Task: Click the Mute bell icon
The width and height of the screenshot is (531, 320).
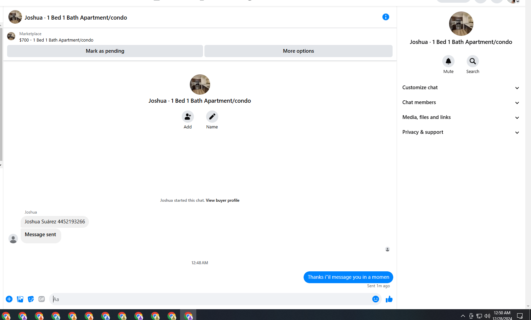Action: [448, 61]
